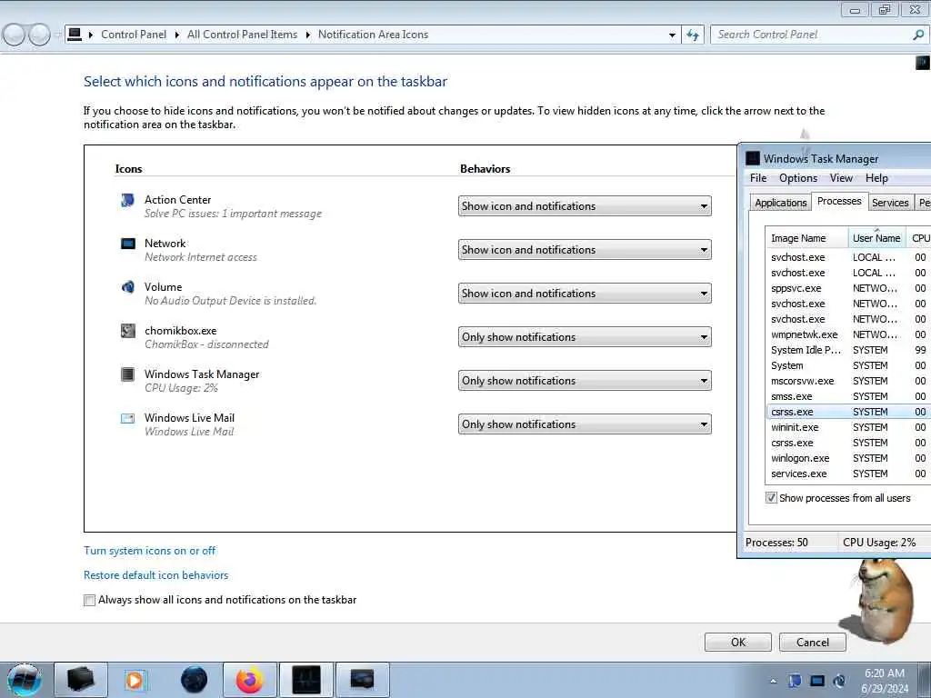Open the Task Manager taskbar button

[306, 680]
